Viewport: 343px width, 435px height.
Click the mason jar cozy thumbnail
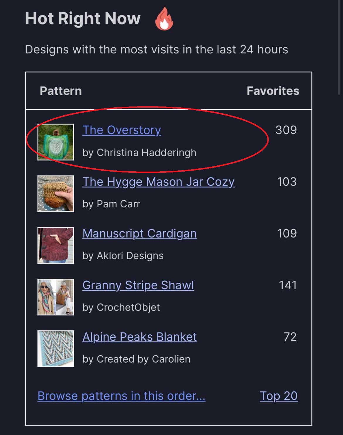pyautogui.click(x=56, y=194)
